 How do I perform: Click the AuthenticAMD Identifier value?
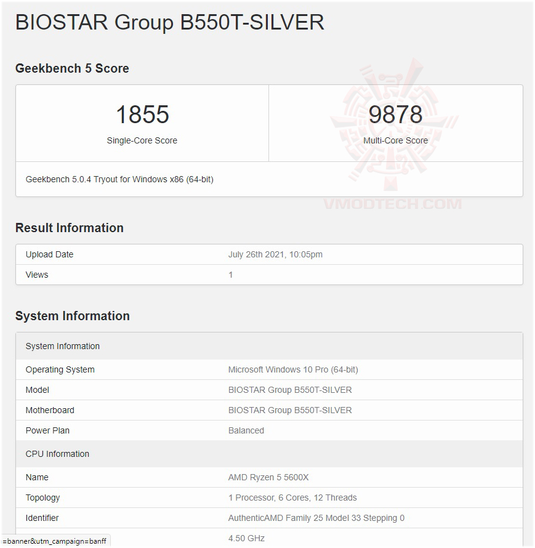316,518
